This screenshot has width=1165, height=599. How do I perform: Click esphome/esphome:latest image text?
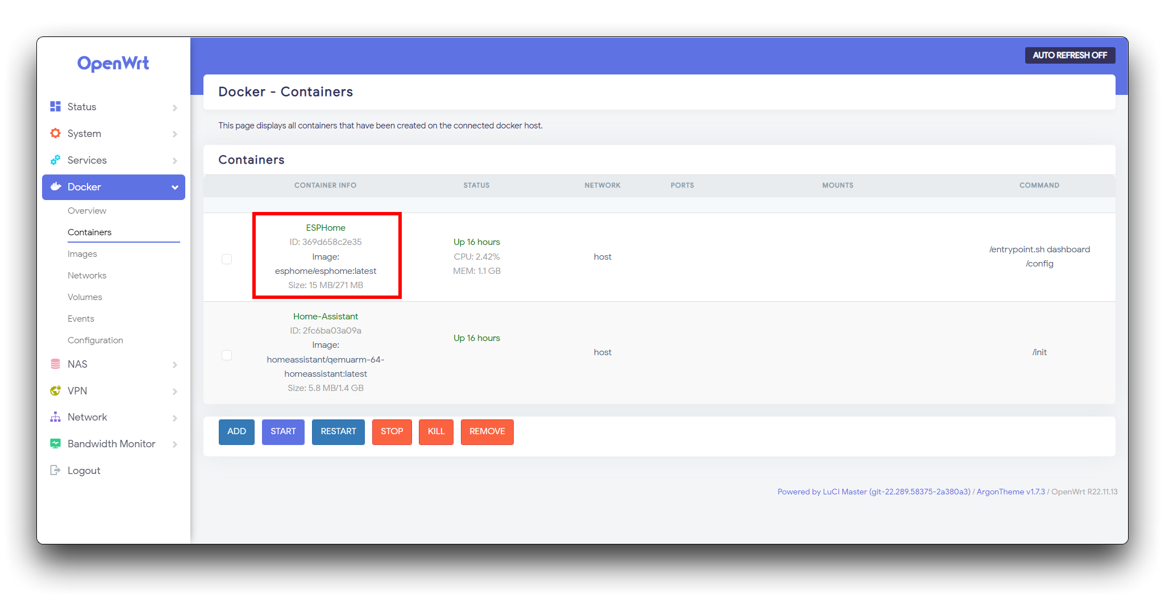click(x=326, y=271)
